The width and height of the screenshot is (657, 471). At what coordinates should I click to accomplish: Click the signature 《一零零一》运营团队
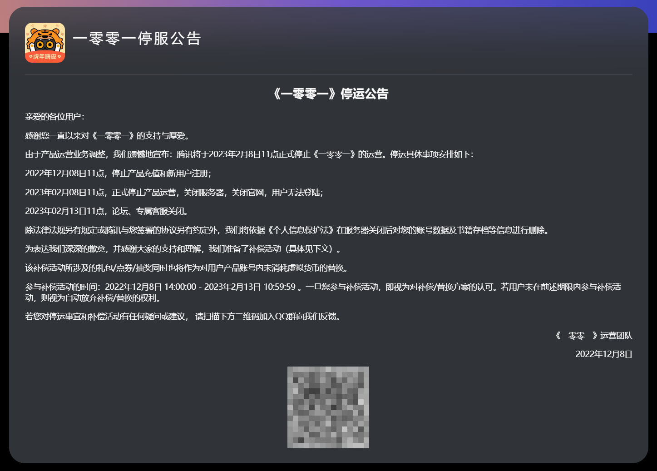click(593, 336)
